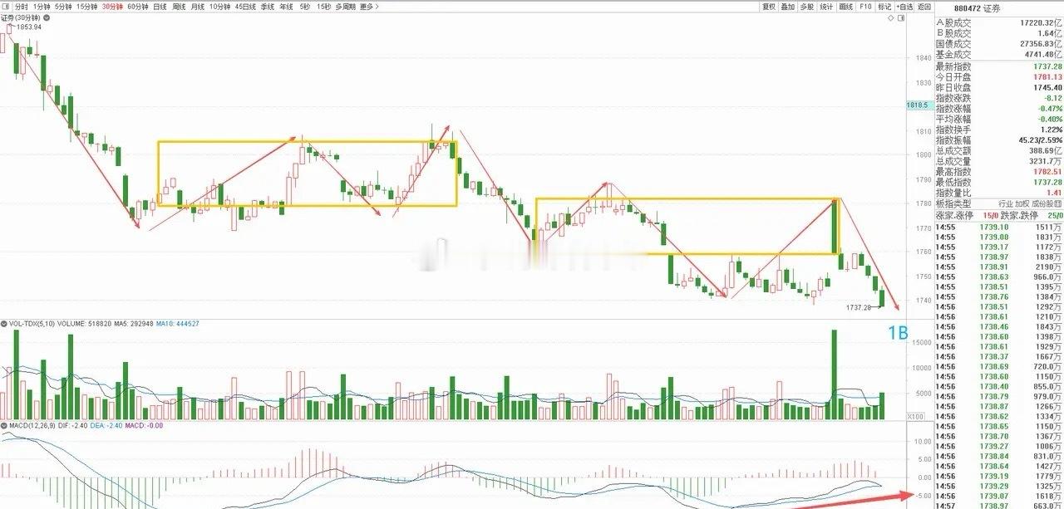Select the 15分钟 period tab
Viewport: 1064px width, 509px height.
pos(86,6)
